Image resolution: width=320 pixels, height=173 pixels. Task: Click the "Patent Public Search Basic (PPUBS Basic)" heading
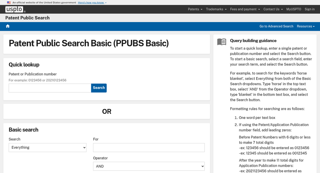(89, 43)
